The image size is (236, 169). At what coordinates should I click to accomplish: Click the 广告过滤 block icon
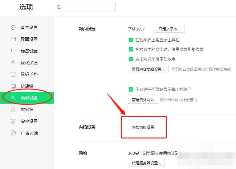coord(13,133)
